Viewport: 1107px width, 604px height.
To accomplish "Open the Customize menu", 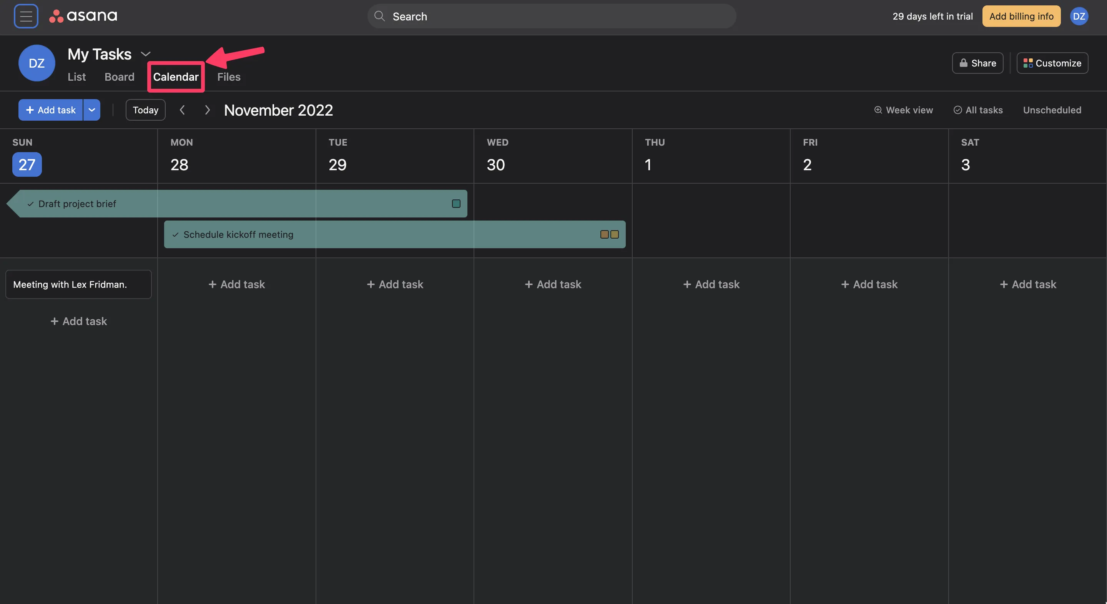I will 1052,63.
